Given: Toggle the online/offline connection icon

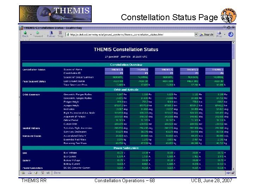Looking at the screenshot, I should pyautogui.click(x=228, y=173).
